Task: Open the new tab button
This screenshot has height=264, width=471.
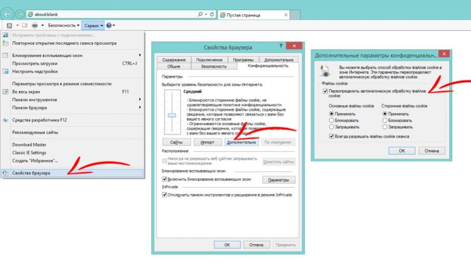Action: click(x=295, y=15)
